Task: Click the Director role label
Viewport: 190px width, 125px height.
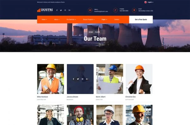Action: (99, 100)
